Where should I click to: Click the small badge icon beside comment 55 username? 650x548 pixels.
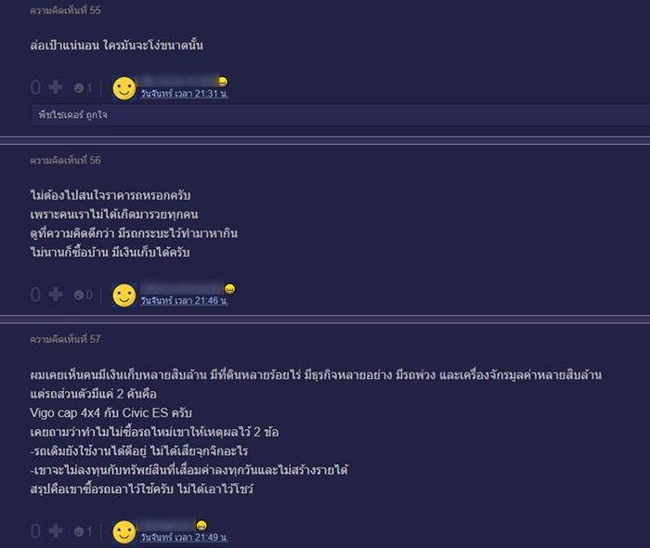coord(223,82)
